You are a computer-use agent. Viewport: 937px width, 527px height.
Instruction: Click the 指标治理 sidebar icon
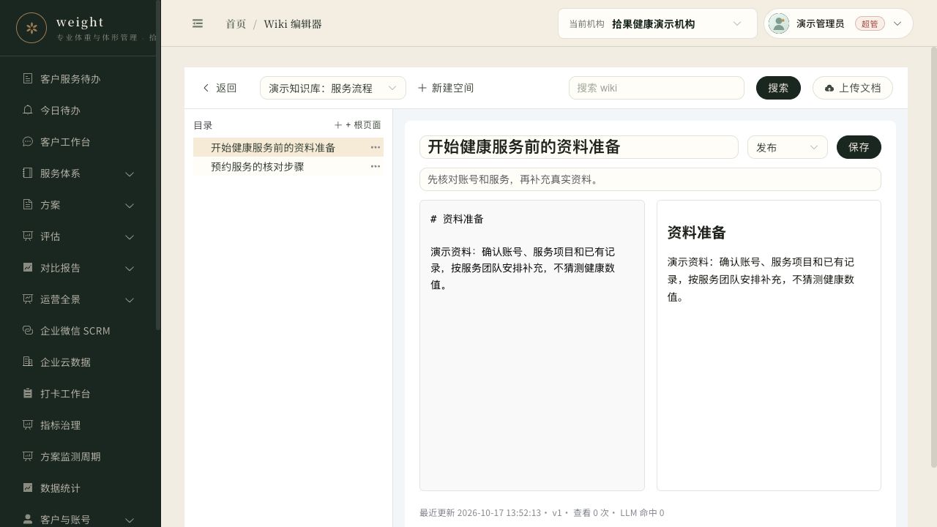click(28, 425)
